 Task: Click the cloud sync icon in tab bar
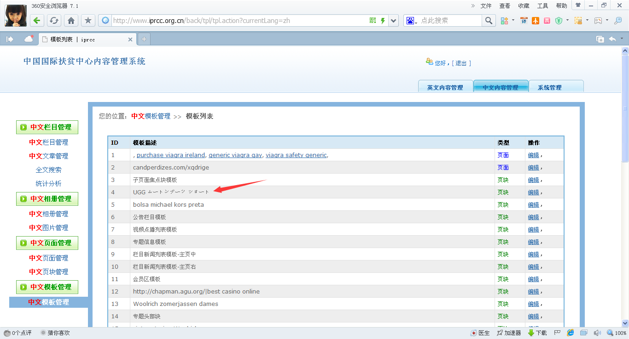[x=29, y=39]
